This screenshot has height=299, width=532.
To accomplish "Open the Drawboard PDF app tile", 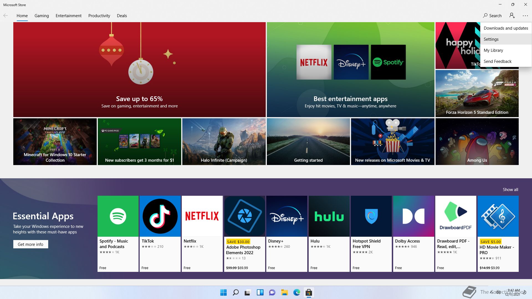I will (456, 234).
